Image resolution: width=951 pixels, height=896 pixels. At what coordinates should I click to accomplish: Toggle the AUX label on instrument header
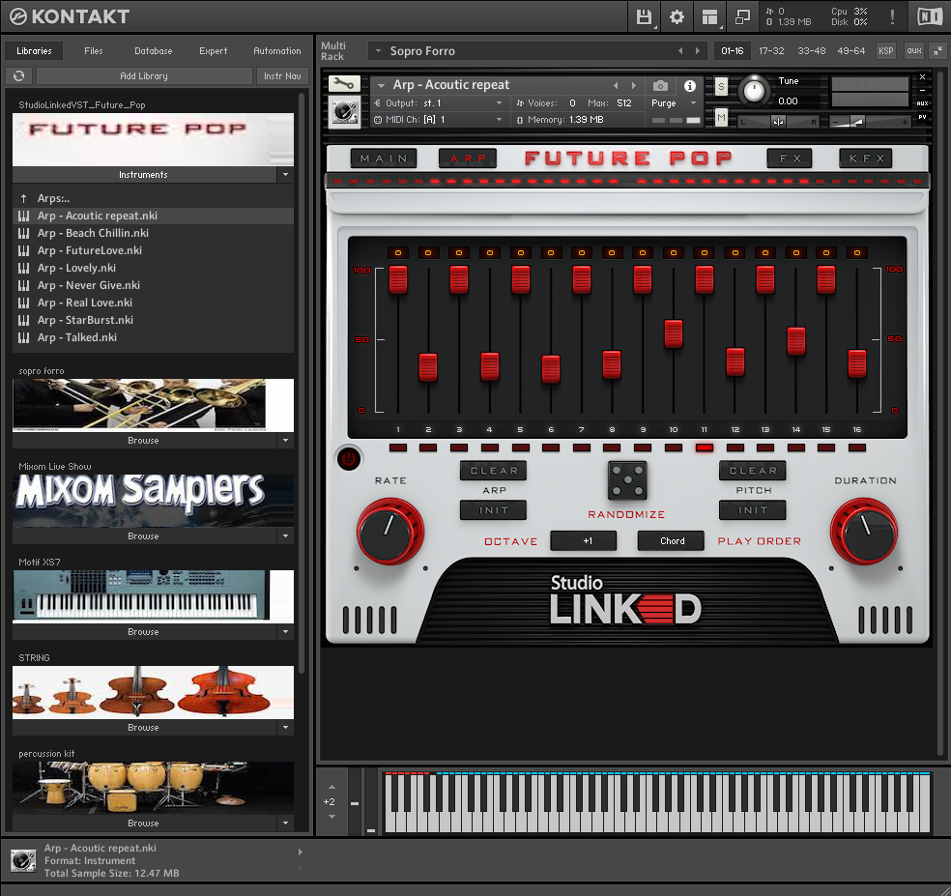(x=923, y=103)
